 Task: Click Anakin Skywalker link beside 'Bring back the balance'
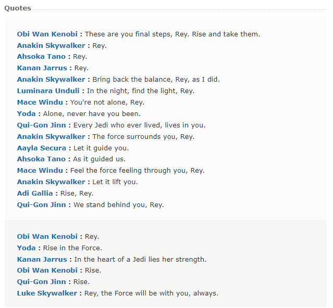(x=51, y=79)
